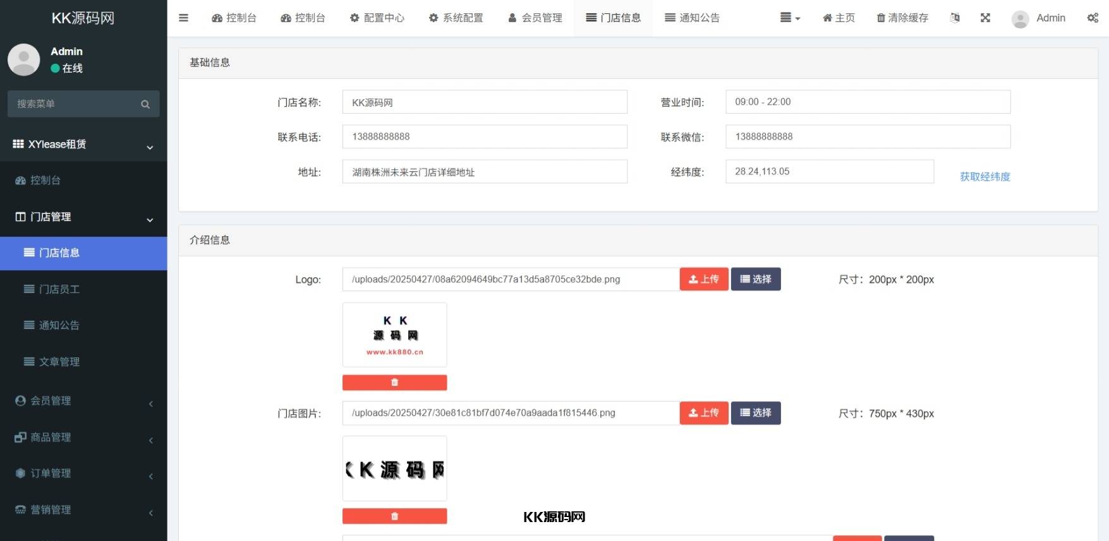Click the 门店图片 file path field
Image resolution: width=1109 pixels, height=541 pixels.
(511, 413)
